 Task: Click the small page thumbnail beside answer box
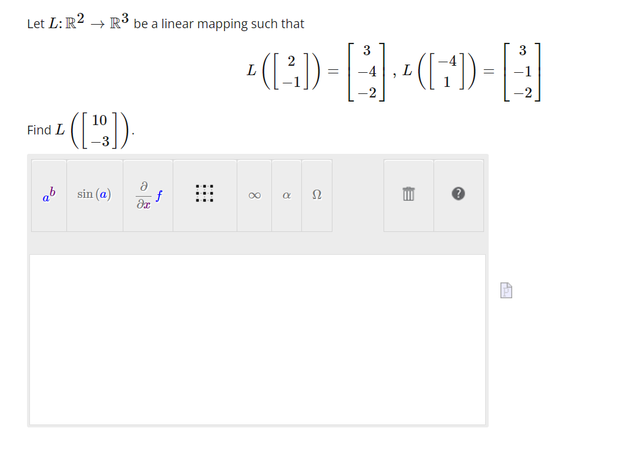tap(505, 290)
